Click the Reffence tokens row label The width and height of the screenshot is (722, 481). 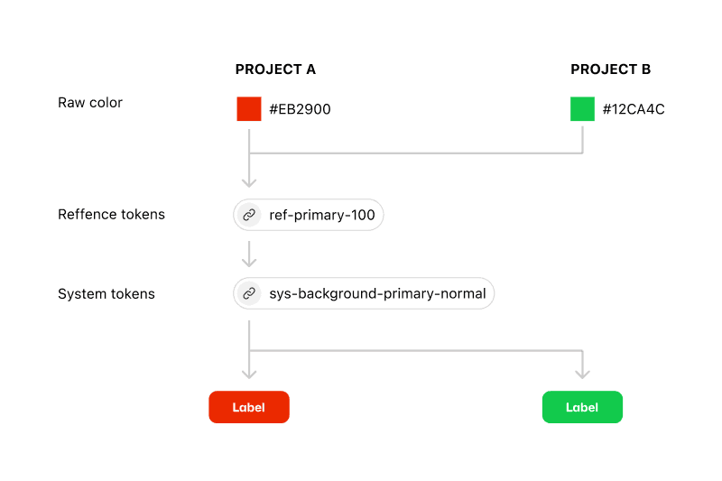click(111, 214)
